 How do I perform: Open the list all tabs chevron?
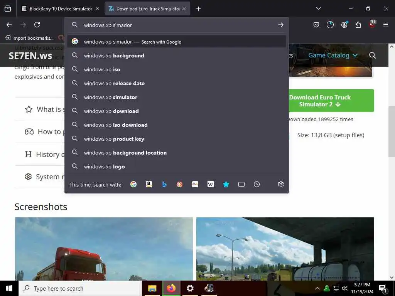(318, 8)
